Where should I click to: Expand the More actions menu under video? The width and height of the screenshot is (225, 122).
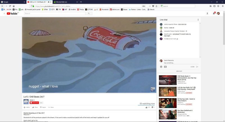coord(51,107)
